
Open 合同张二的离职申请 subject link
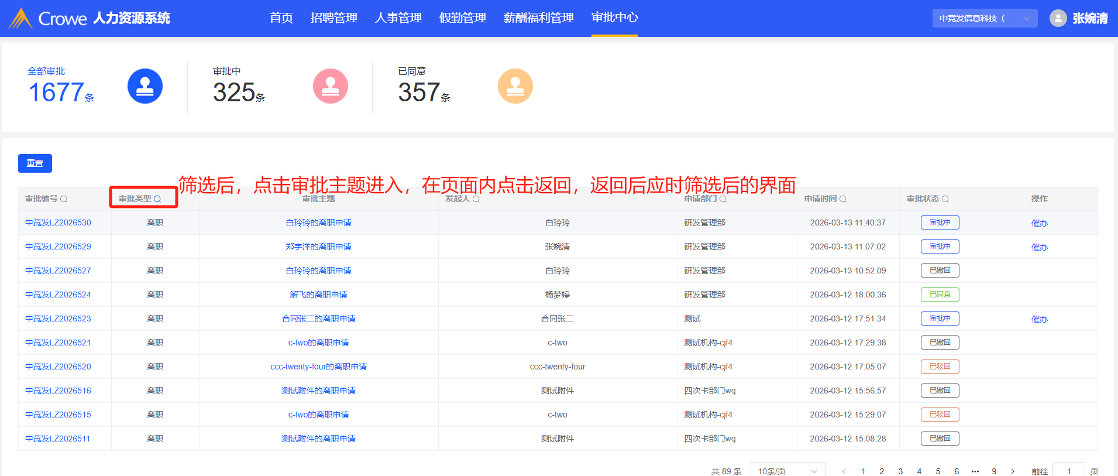319,319
